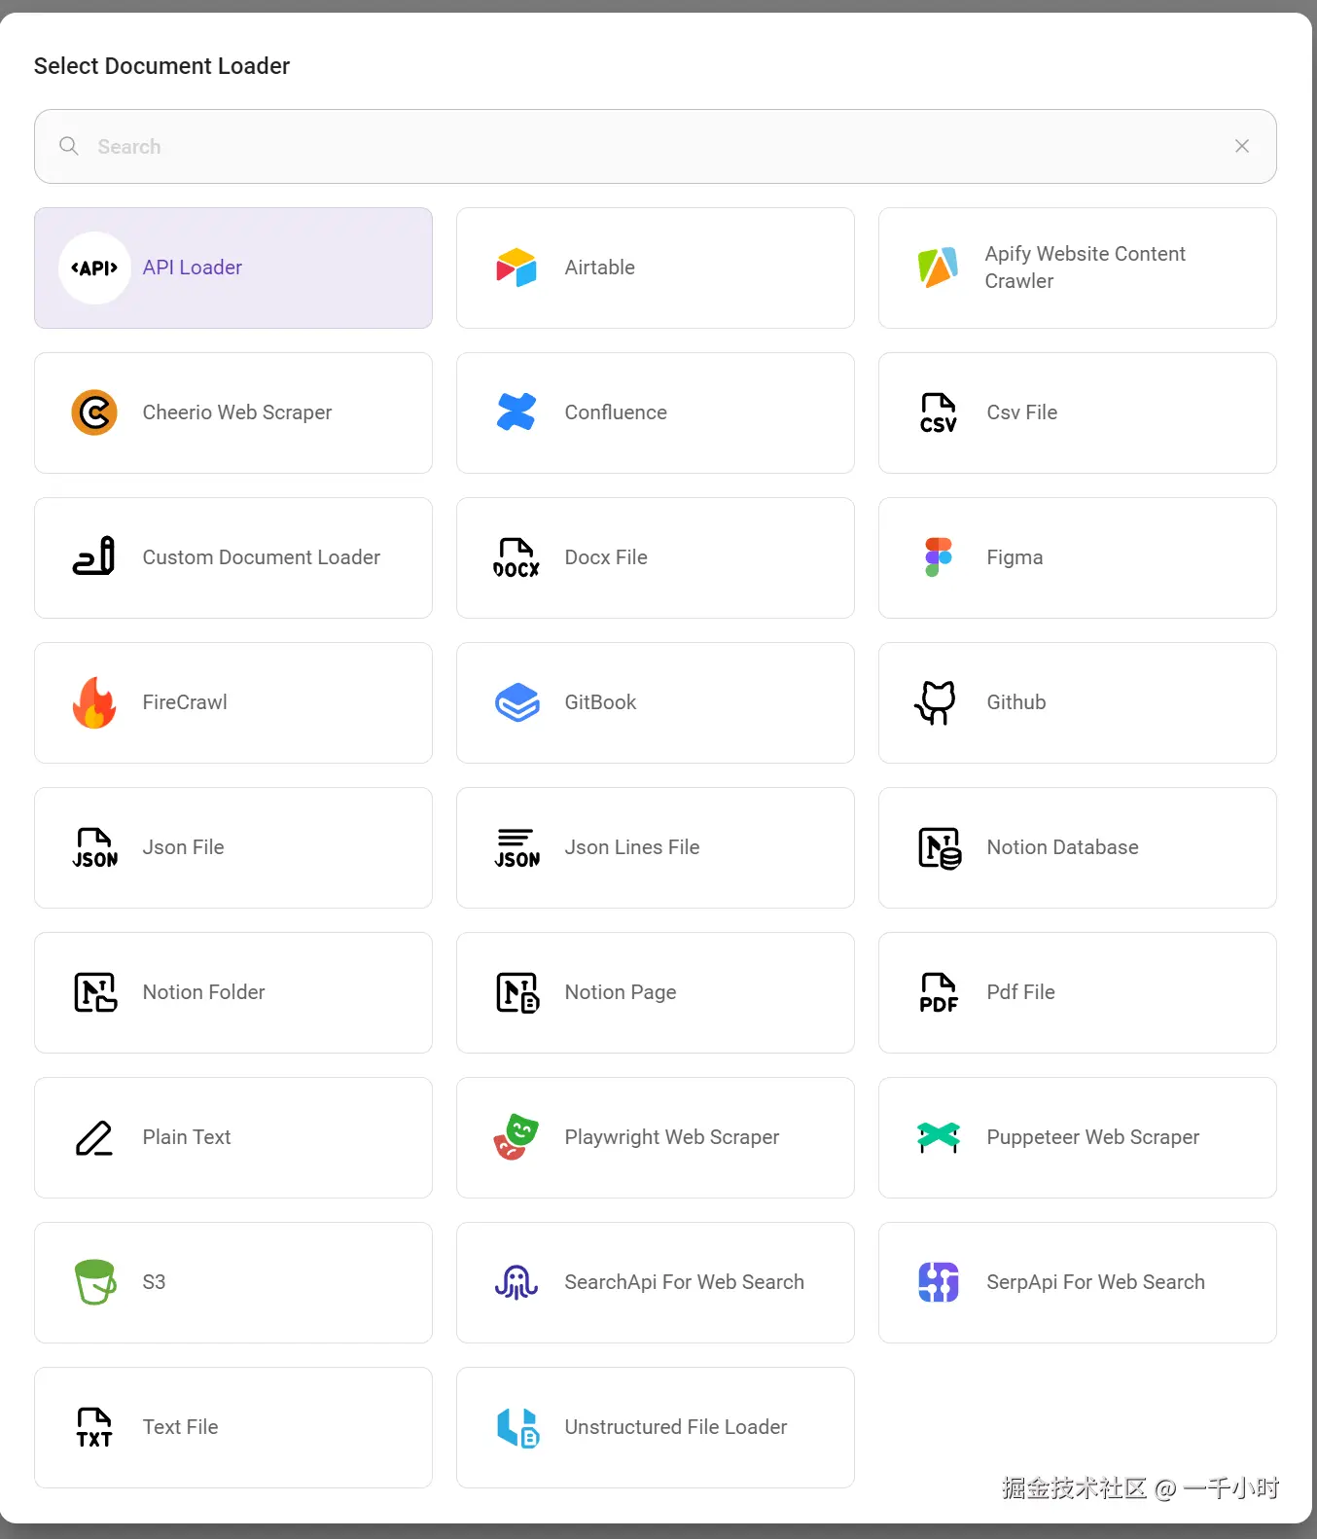Pick the Plain Text label

(x=187, y=1137)
